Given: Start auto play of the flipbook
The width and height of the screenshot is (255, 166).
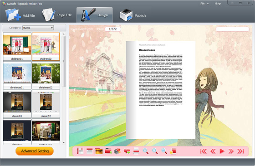Looking at the screenshot, I should pos(222,151).
